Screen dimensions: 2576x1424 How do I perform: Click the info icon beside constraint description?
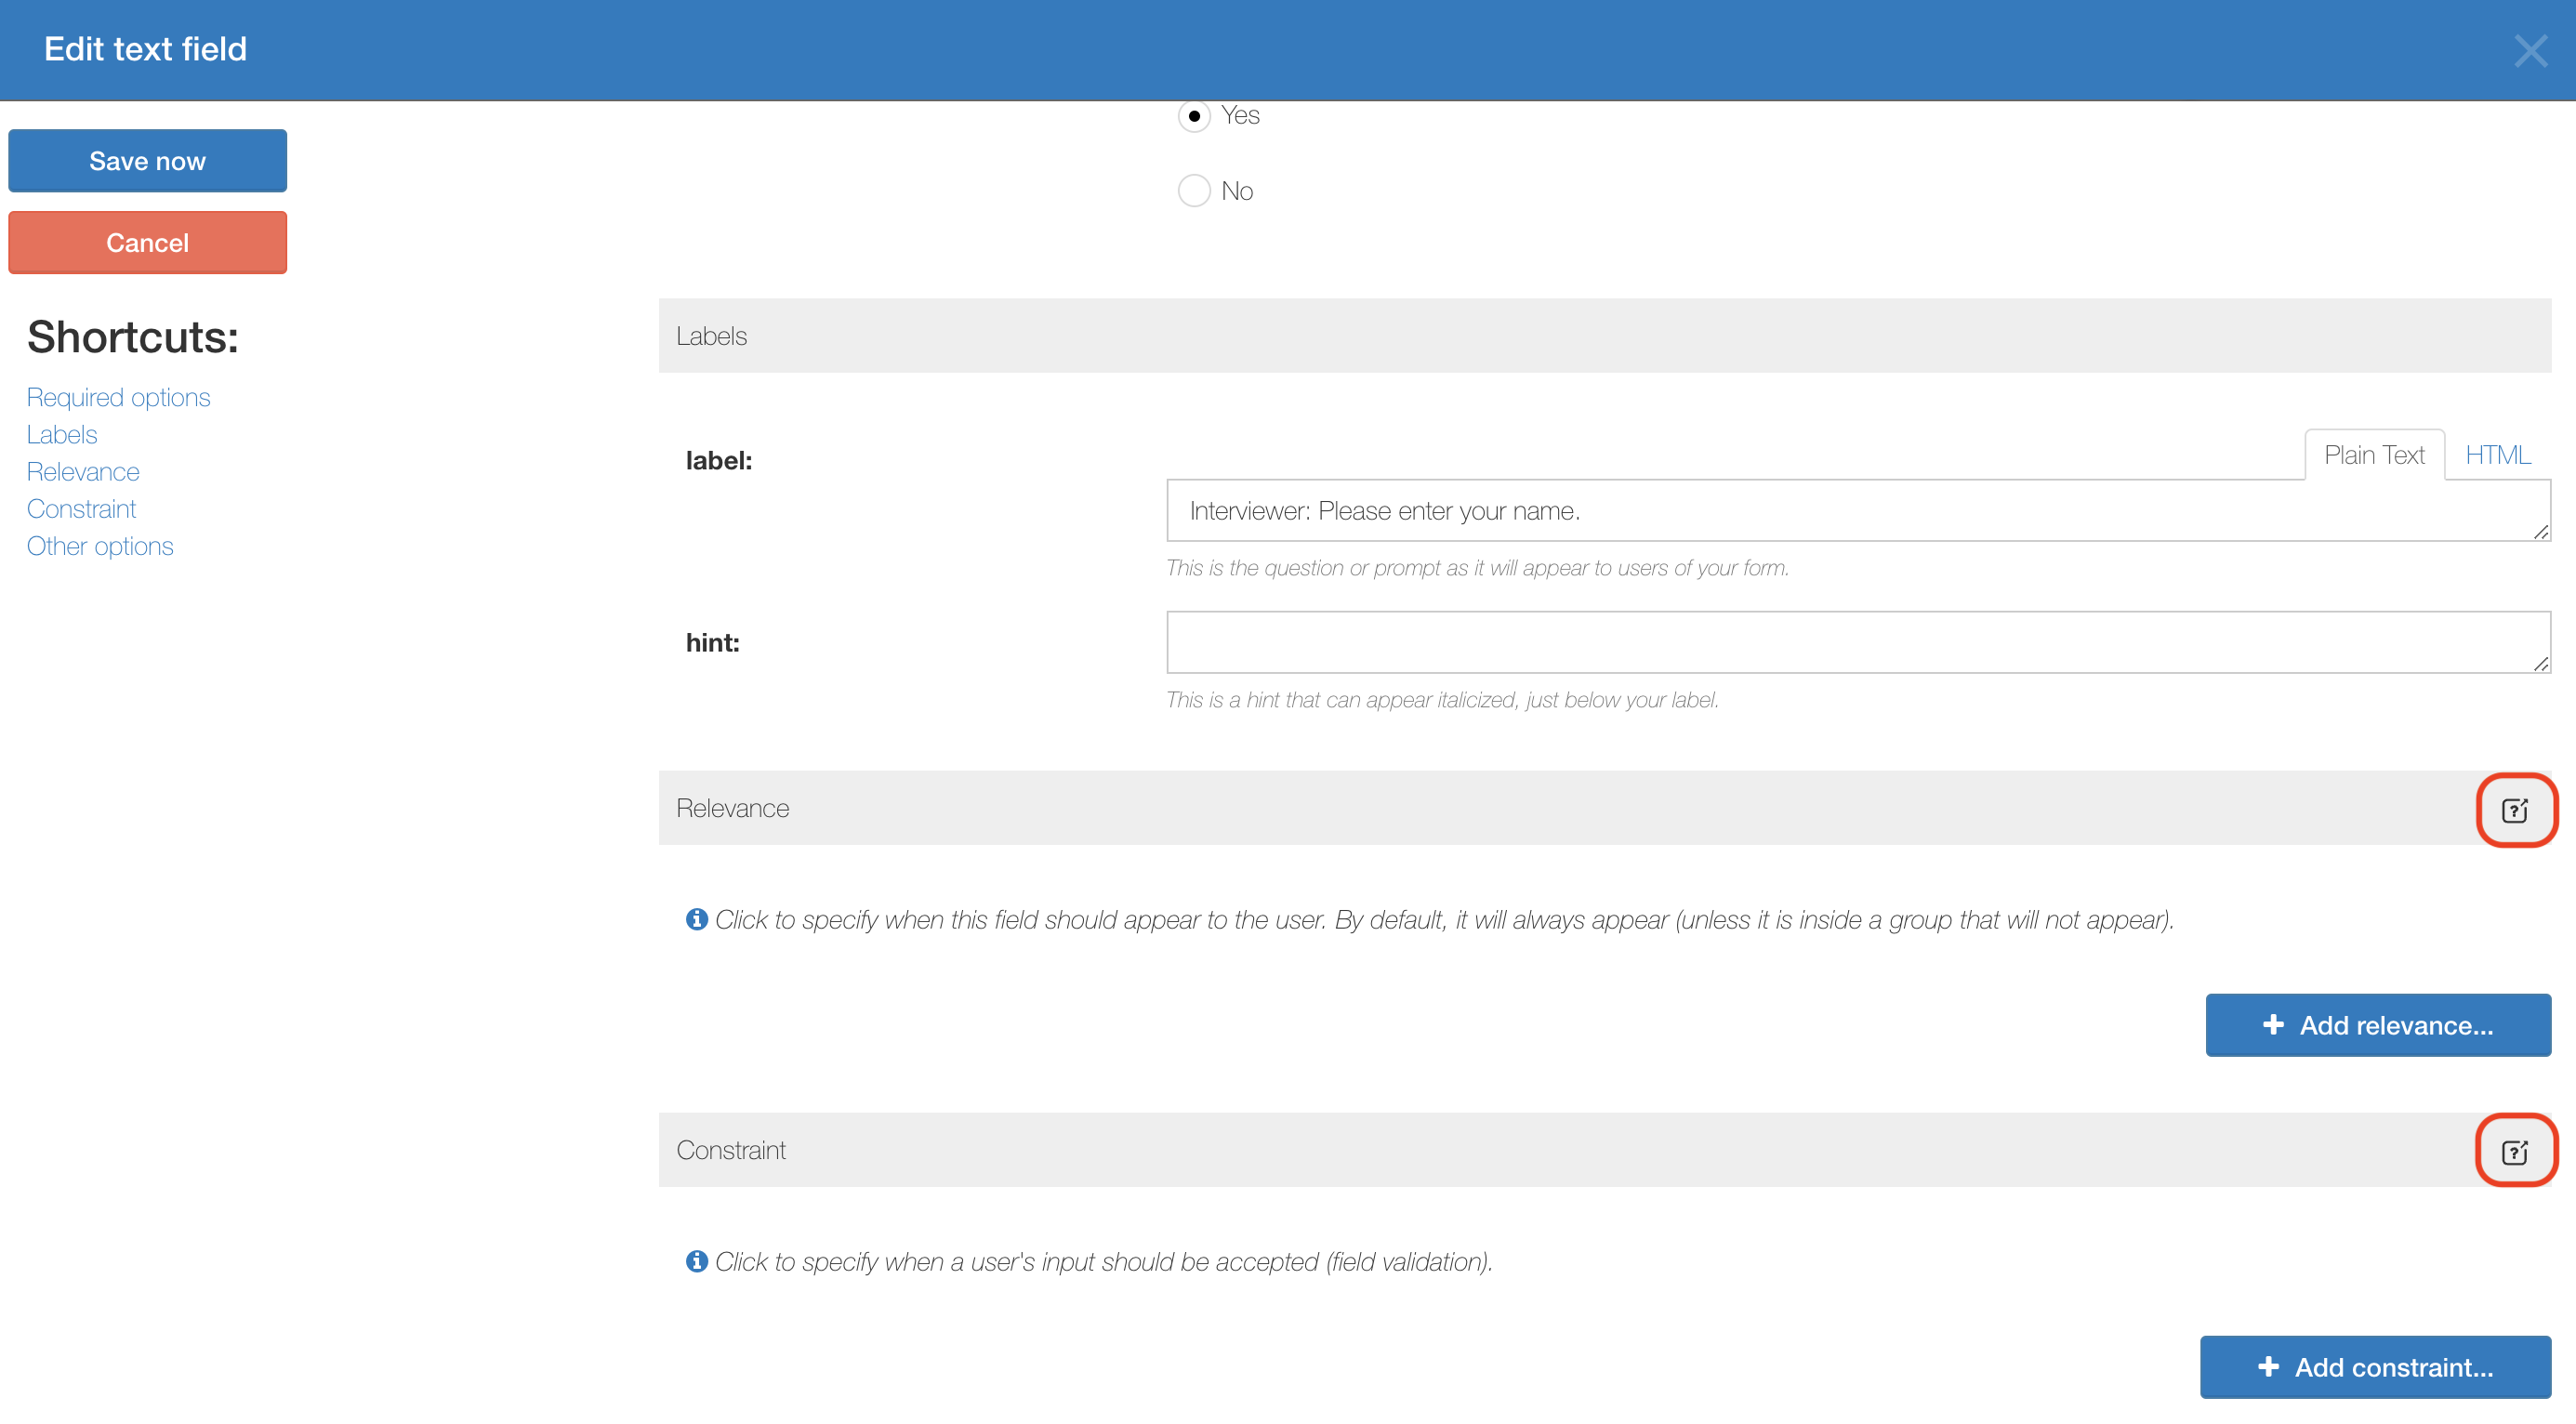pos(697,1261)
